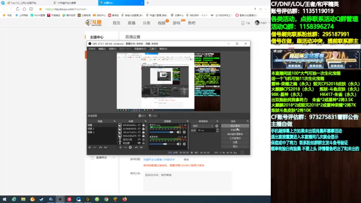Pop out the 控件 dock panel
This screenshot has height=203, width=361.
[x=248, y=121]
